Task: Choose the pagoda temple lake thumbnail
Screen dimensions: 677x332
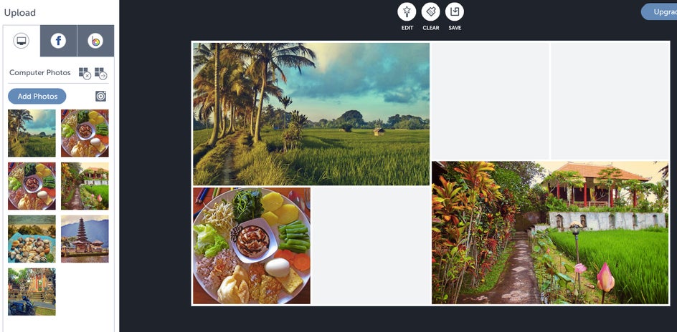Action: pyautogui.click(x=85, y=239)
